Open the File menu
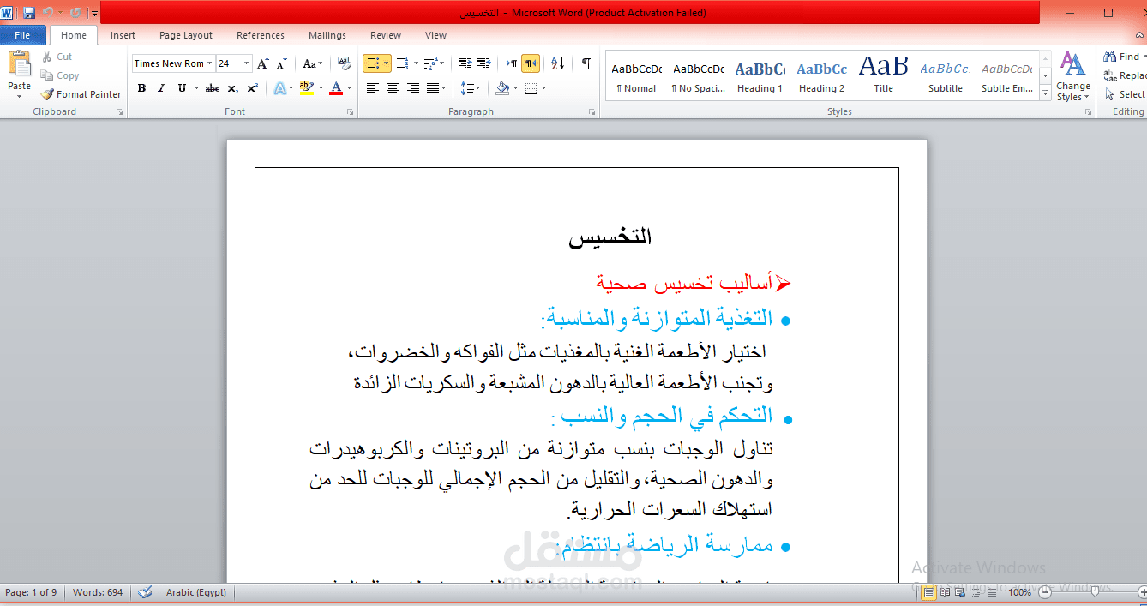 tap(23, 34)
